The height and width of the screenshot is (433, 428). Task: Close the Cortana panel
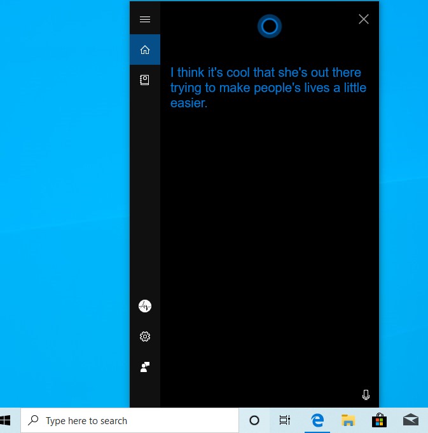tap(364, 19)
